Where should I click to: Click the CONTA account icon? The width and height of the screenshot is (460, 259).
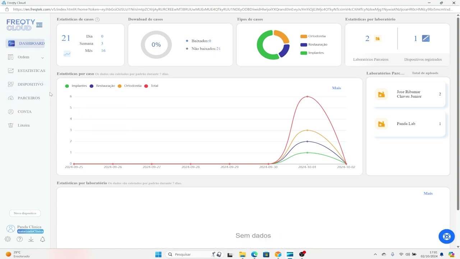click(x=11, y=112)
